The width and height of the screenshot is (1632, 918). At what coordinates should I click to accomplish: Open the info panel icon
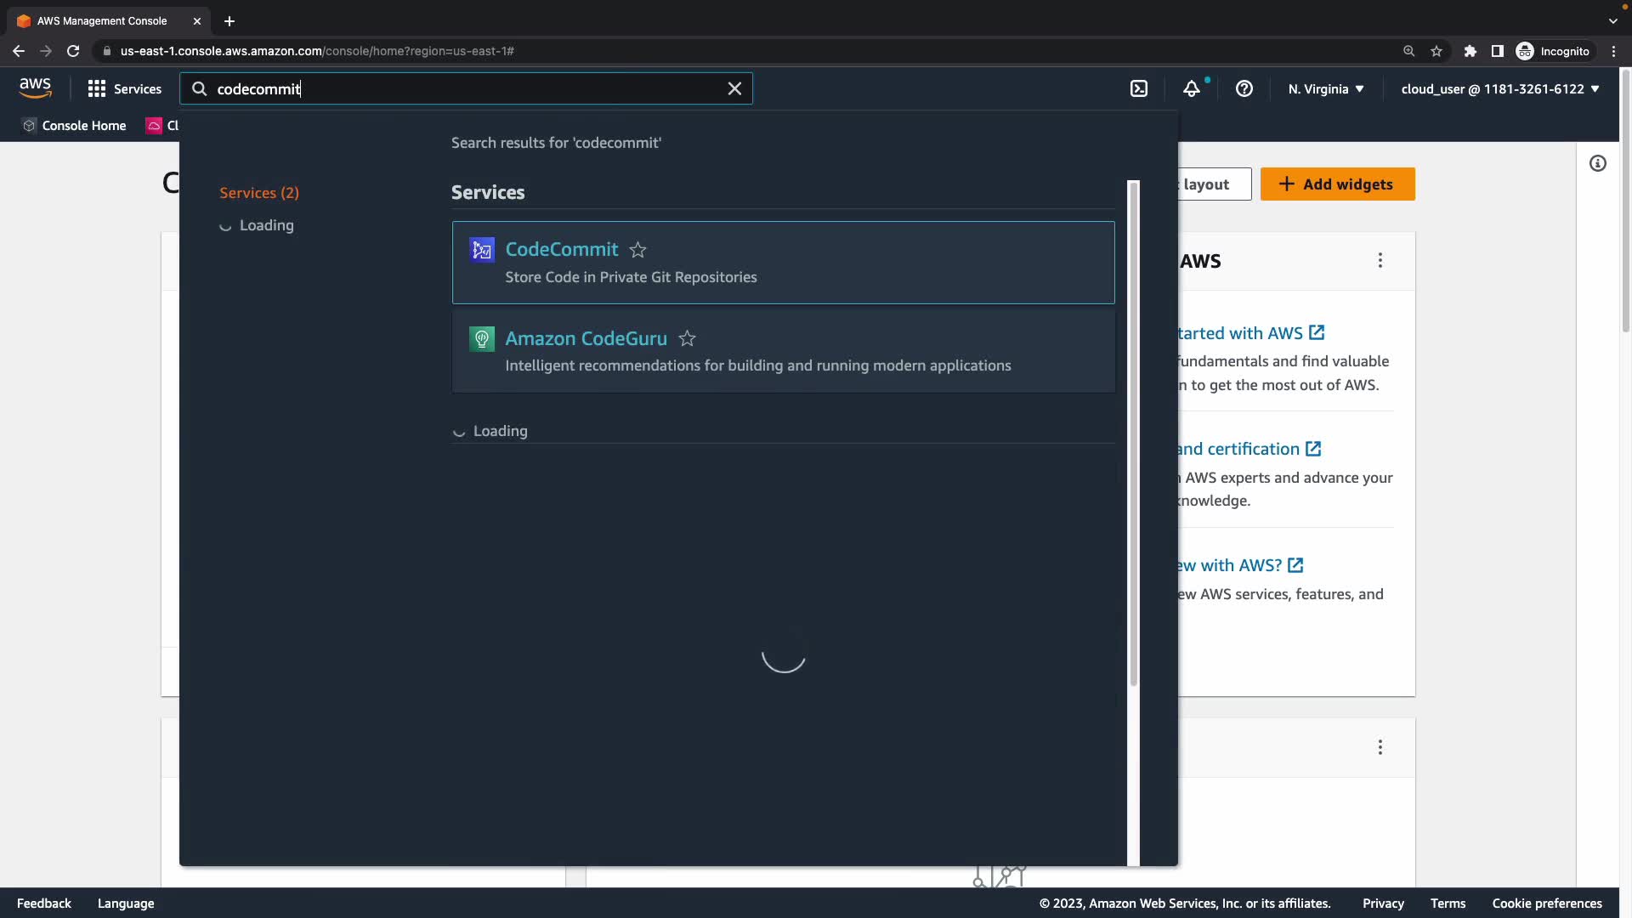tap(1598, 163)
